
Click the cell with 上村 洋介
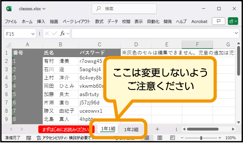coord(61,78)
